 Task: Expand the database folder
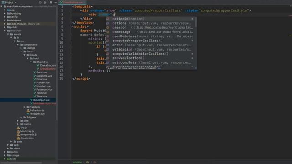pyautogui.click(x=5, y=20)
